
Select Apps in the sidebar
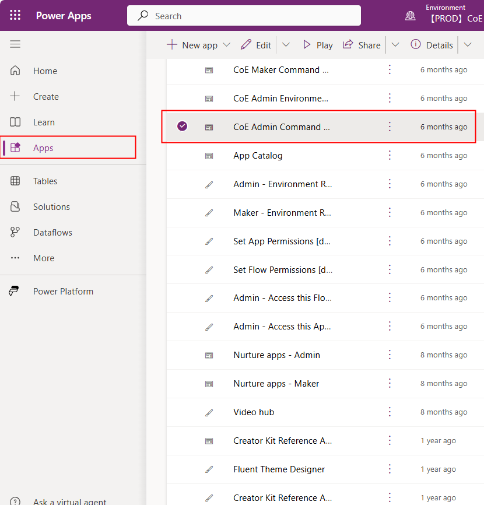43,148
